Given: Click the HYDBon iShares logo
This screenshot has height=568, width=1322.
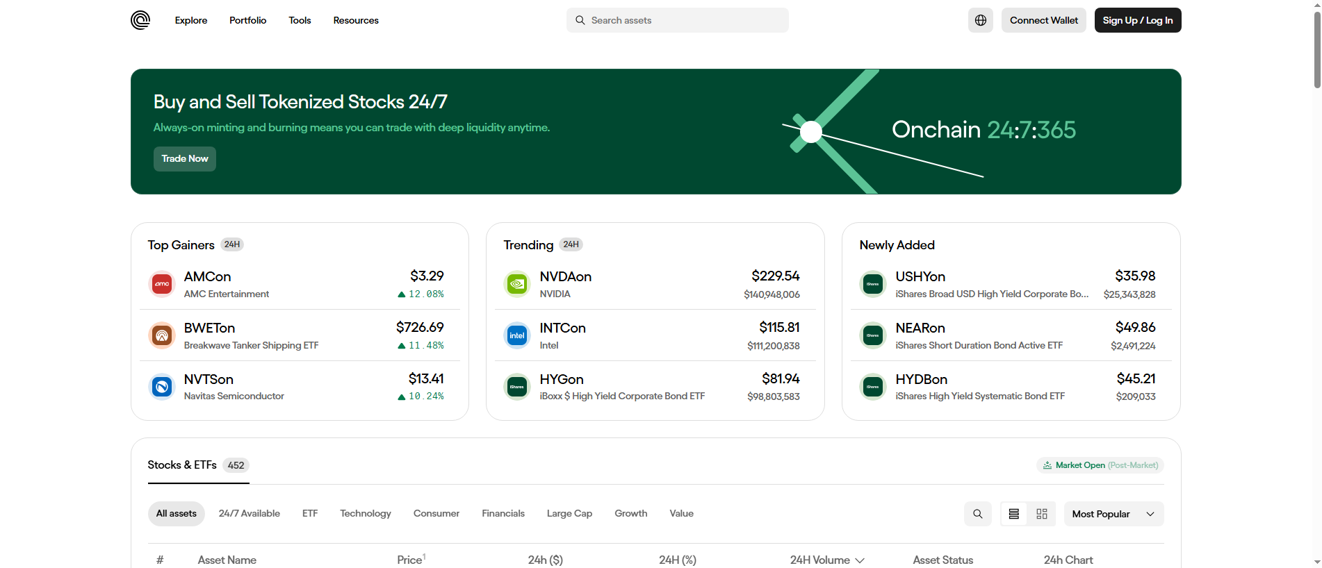Looking at the screenshot, I should pos(873,387).
